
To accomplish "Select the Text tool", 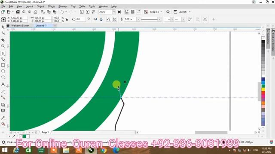I will (3, 84).
